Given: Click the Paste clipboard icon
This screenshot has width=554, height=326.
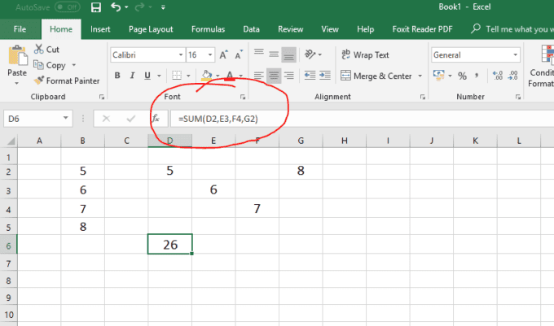Looking at the screenshot, I should (x=17, y=55).
